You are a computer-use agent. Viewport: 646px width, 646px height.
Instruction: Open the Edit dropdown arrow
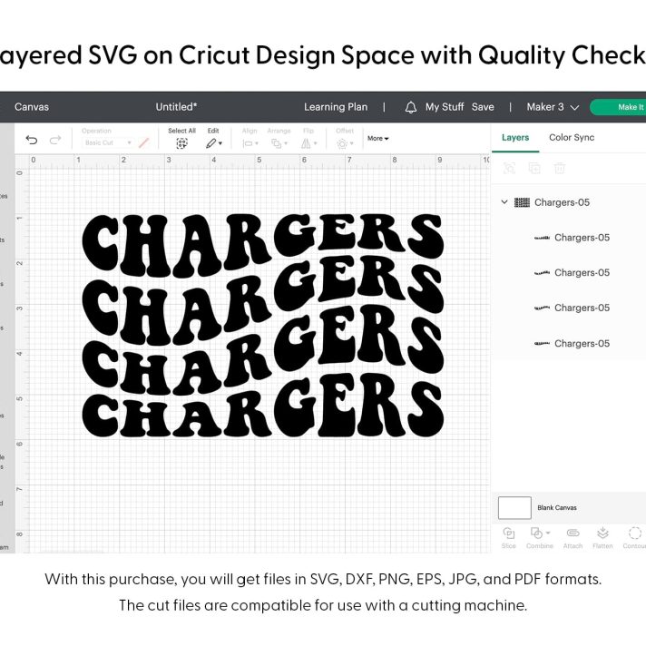(220, 143)
